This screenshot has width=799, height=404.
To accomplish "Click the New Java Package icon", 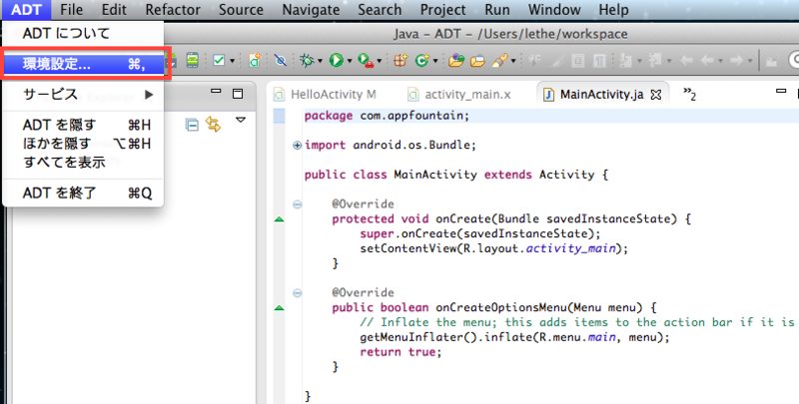I will tap(400, 61).
